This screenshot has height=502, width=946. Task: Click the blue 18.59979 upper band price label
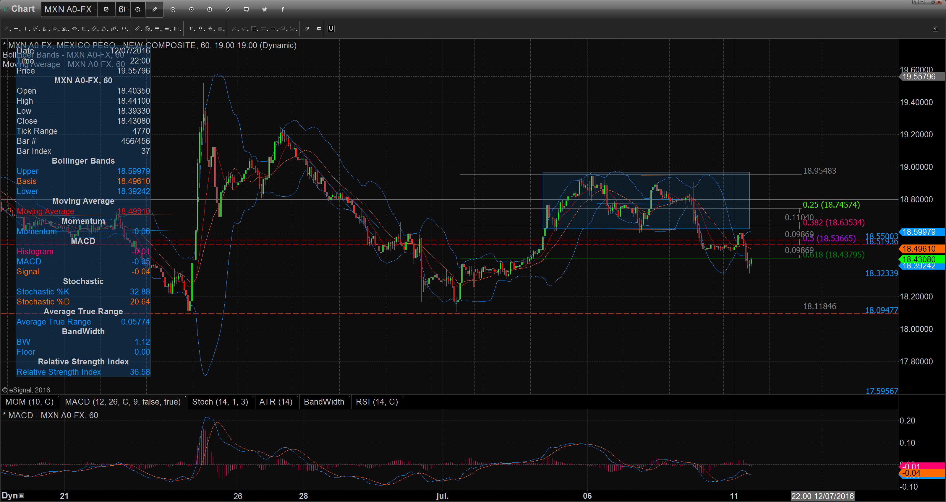922,232
